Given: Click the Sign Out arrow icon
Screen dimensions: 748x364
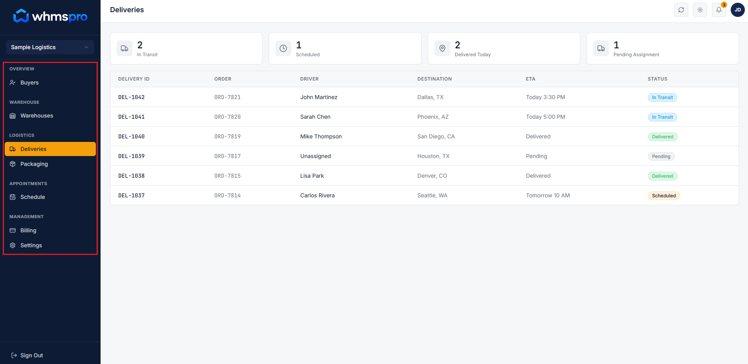Looking at the screenshot, I should [x=14, y=355].
